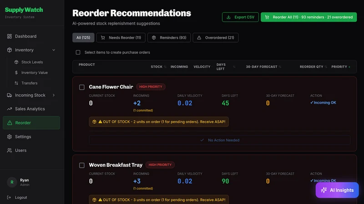Viewport: 364px width, 204px height.
Task: Check the Woven Breakfast Tray checkbox
Action: tap(82, 165)
